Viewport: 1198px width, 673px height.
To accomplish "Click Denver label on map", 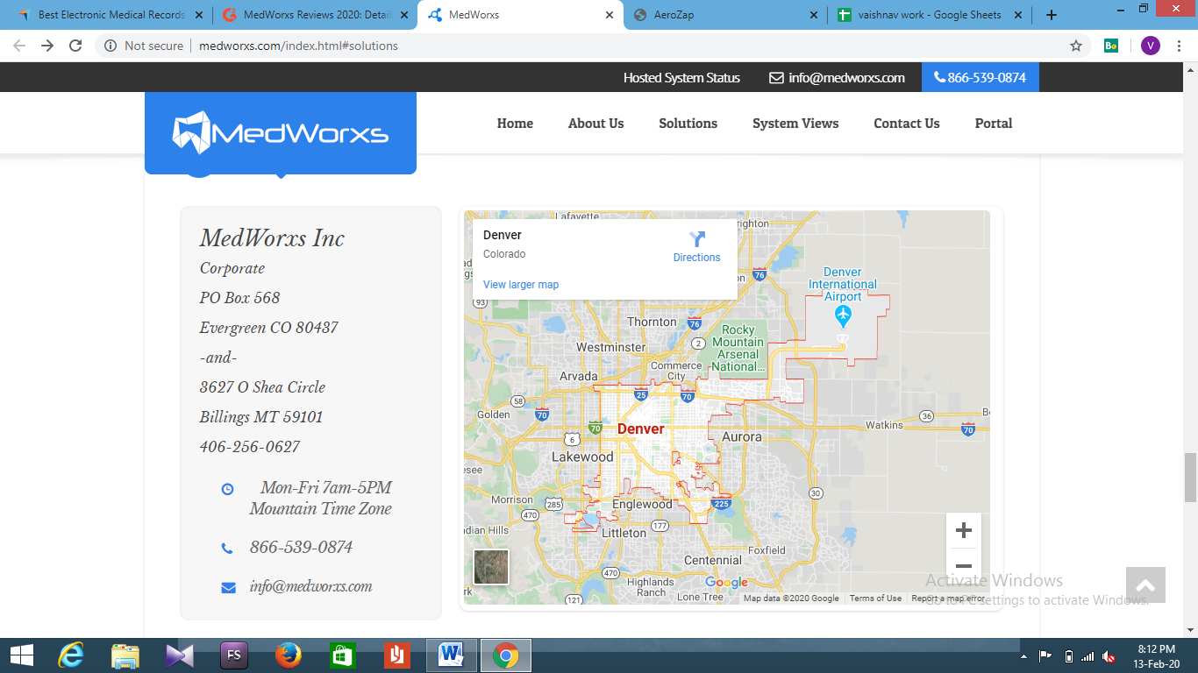I will coord(640,429).
